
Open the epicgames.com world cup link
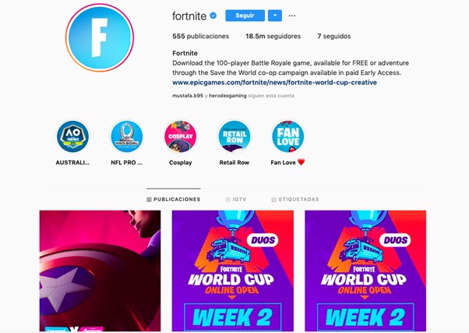274,83
